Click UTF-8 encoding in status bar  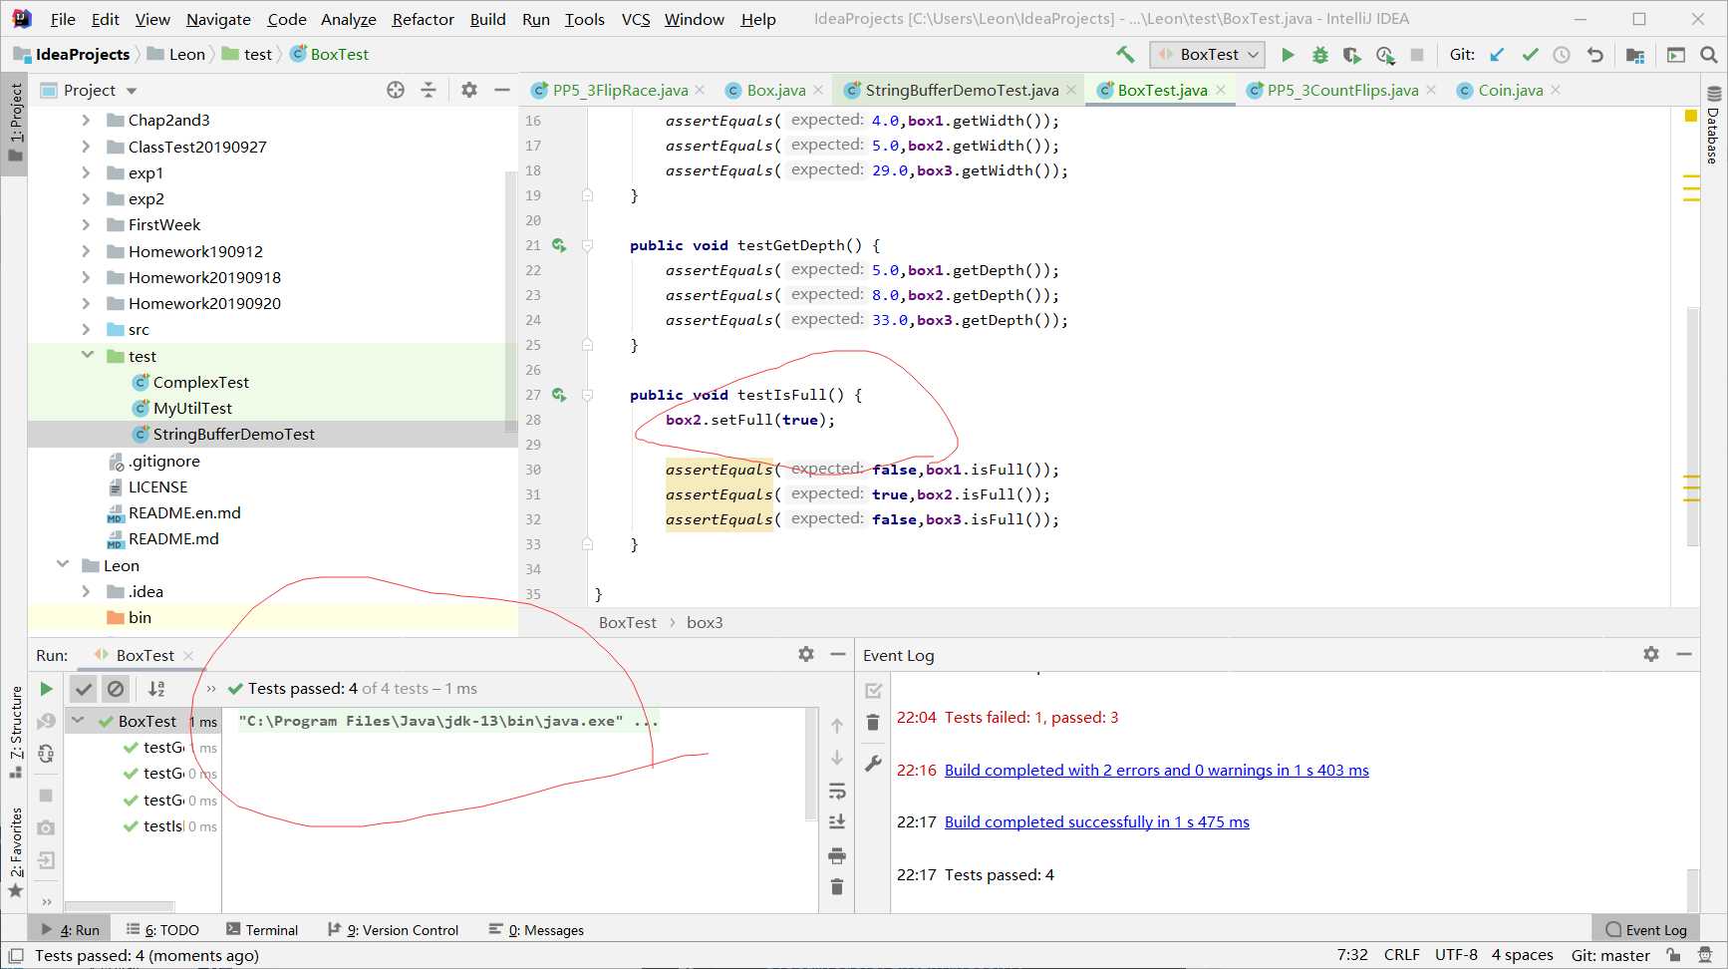(x=1456, y=955)
